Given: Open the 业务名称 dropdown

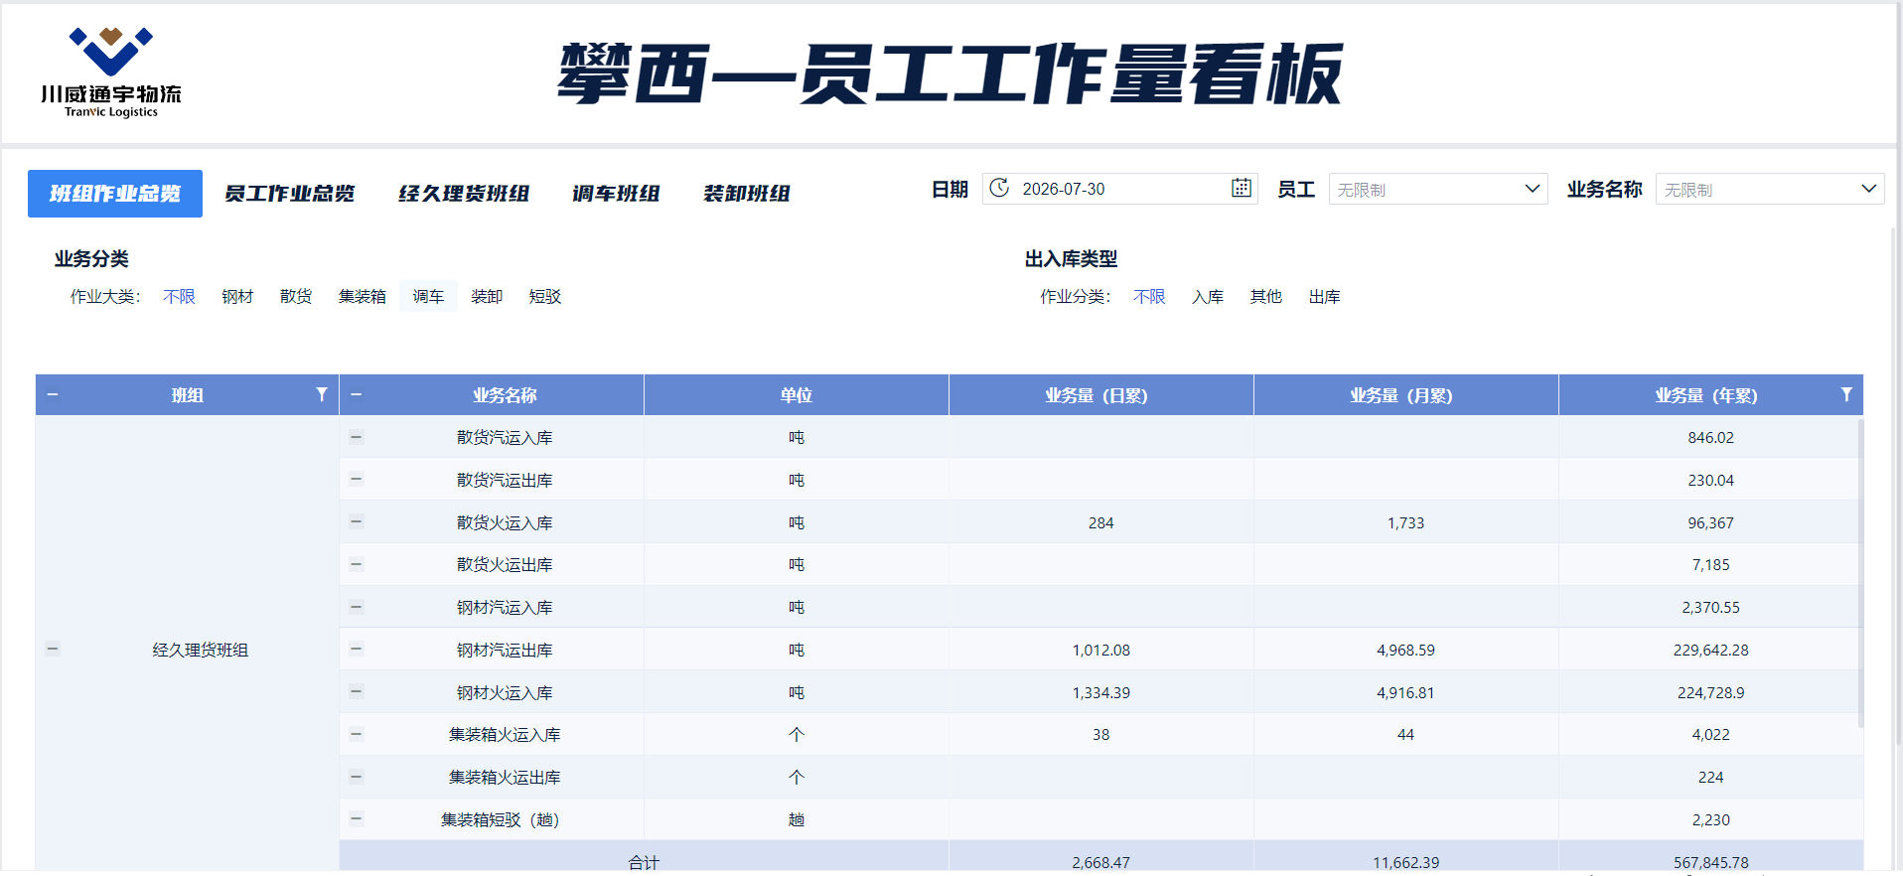Looking at the screenshot, I should 1770,189.
